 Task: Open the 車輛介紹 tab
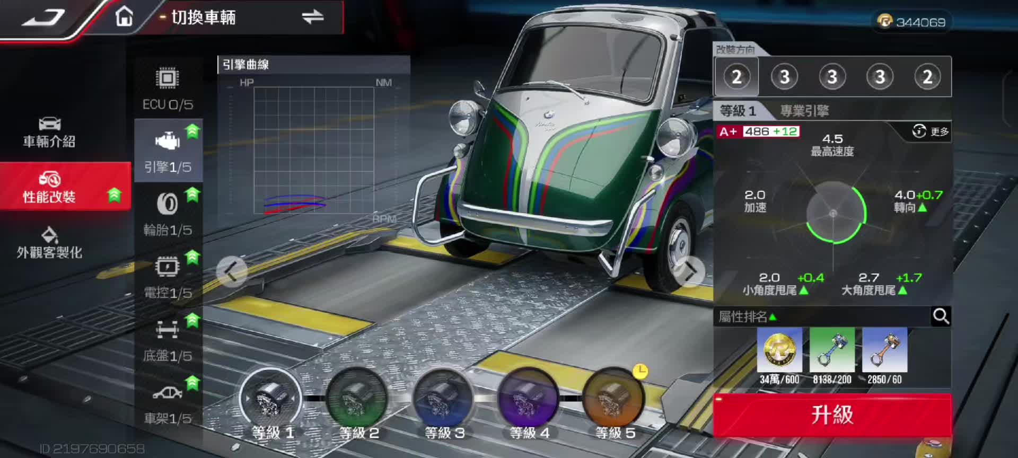pyautogui.click(x=49, y=133)
